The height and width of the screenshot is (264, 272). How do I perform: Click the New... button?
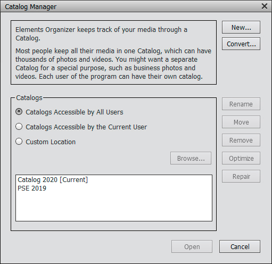click(x=241, y=27)
